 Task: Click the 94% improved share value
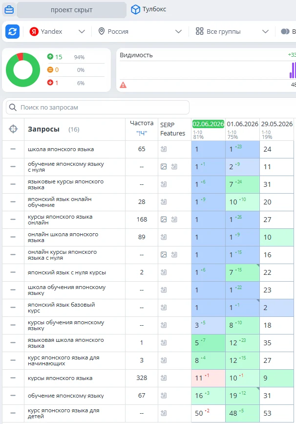click(79, 57)
